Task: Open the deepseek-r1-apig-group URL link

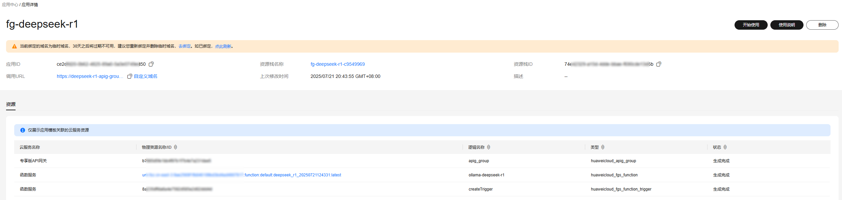Action: coord(90,76)
